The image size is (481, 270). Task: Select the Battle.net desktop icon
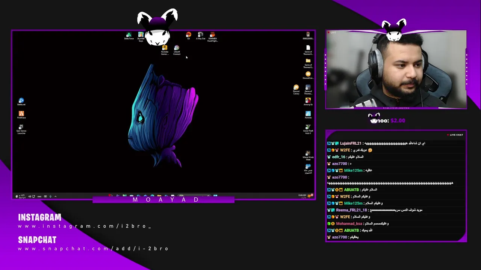(x=21, y=102)
